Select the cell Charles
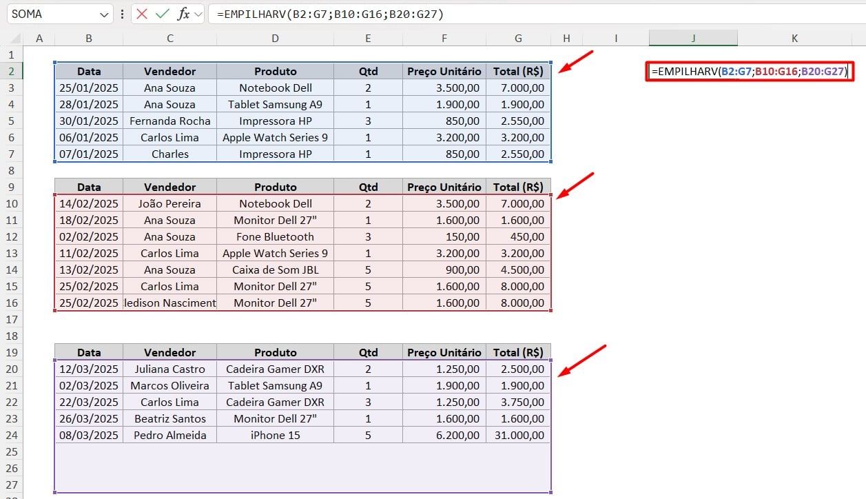The height and width of the screenshot is (499, 866). point(169,154)
